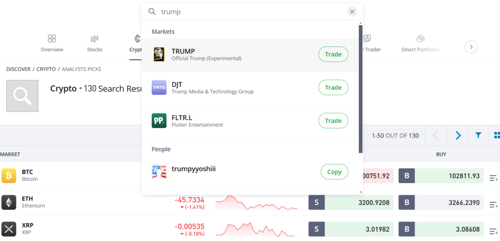Go to next results page arrow
The height and width of the screenshot is (241, 500).
point(458,136)
